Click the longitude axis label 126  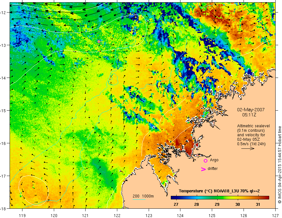pyautogui.click(x=244, y=215)
